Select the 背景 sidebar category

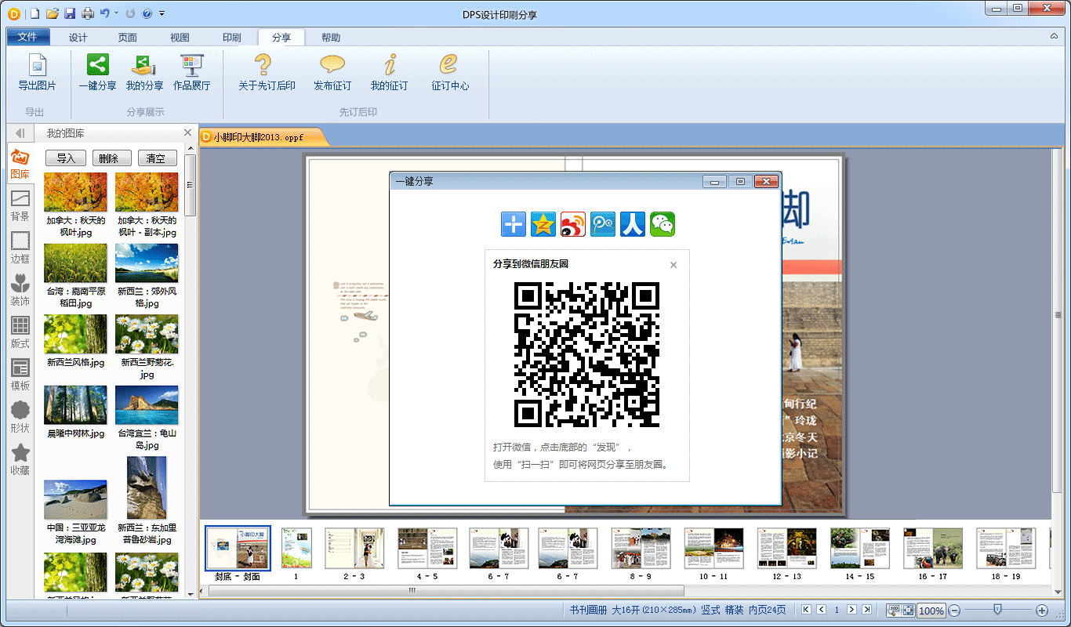tap(20, 205)
